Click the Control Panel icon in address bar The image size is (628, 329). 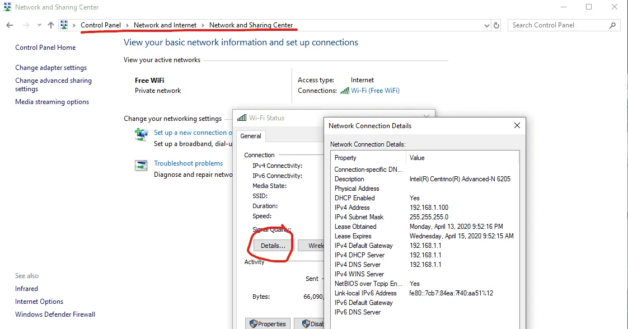click(x=64, y=25)
